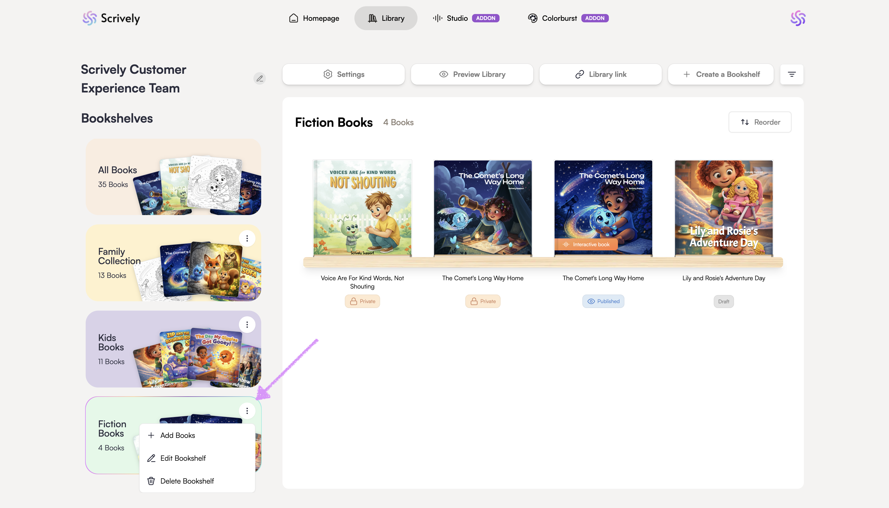Open the Family Collection three-dot menu
Image resolution: width=889 pixels, height=508 pixels.
tap(247, 238)
